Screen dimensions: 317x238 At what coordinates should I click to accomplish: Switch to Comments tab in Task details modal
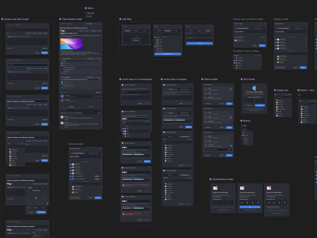point(71,107)
